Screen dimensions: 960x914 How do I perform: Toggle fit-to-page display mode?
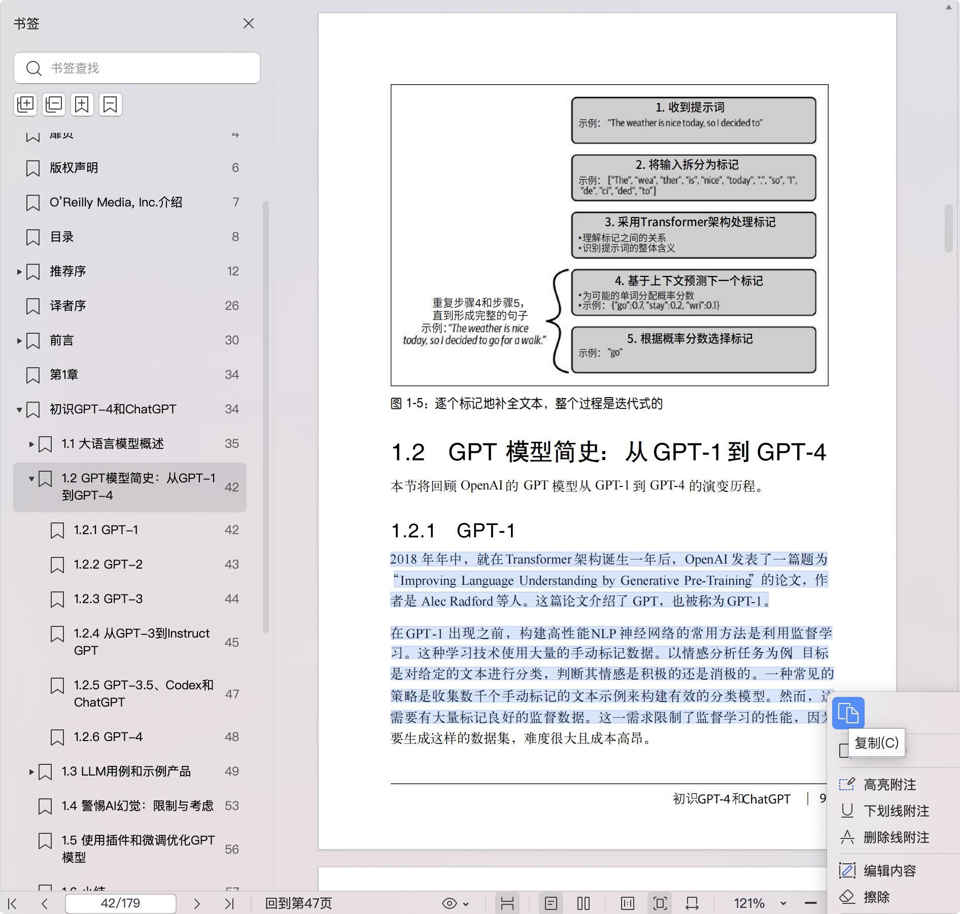click(x=660, y=903)
